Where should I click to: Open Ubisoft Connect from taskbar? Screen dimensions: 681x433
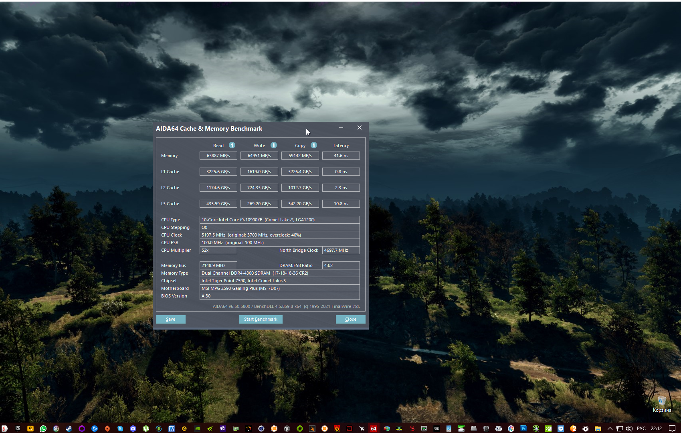56,429
